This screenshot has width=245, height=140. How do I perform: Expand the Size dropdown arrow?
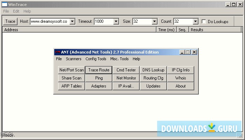tap(155, 21)
